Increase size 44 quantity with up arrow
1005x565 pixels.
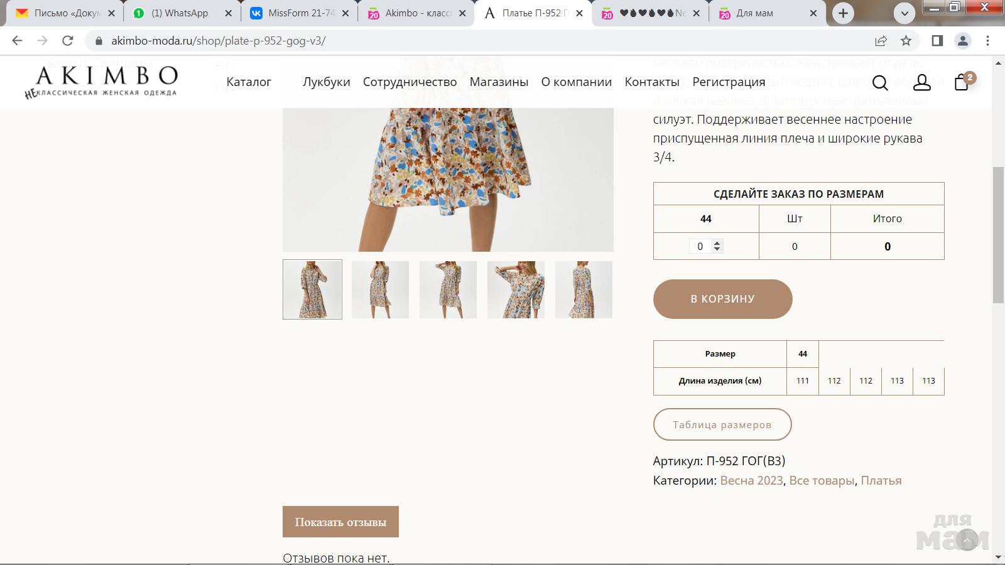[717, 243]
